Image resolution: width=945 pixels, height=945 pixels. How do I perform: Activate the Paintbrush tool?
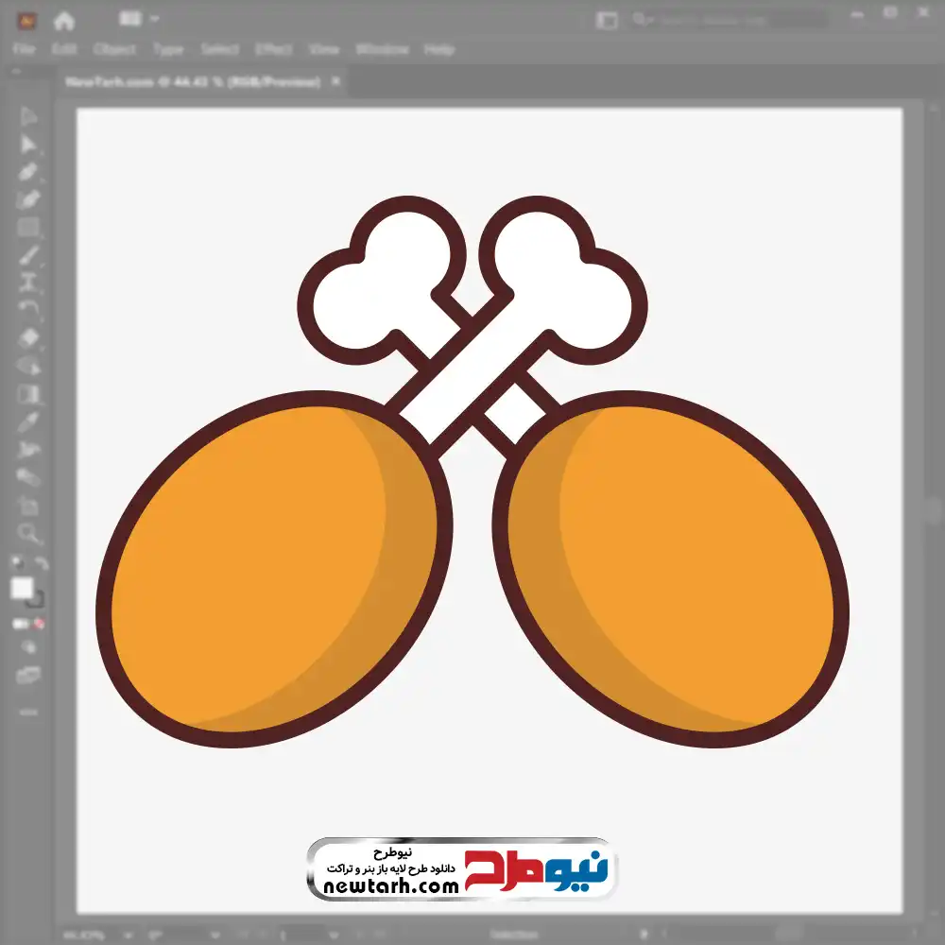point(29,255)
